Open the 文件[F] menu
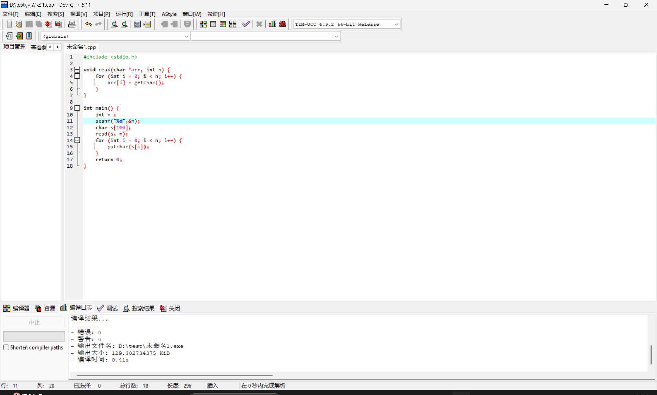The height and width of the screenshot is (395, 657). [x=11, y=14]
